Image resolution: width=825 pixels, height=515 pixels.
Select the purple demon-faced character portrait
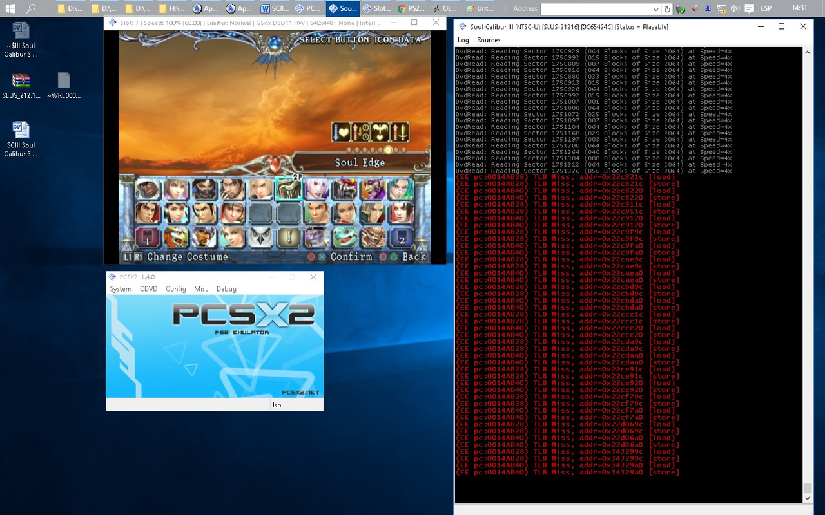316,236
